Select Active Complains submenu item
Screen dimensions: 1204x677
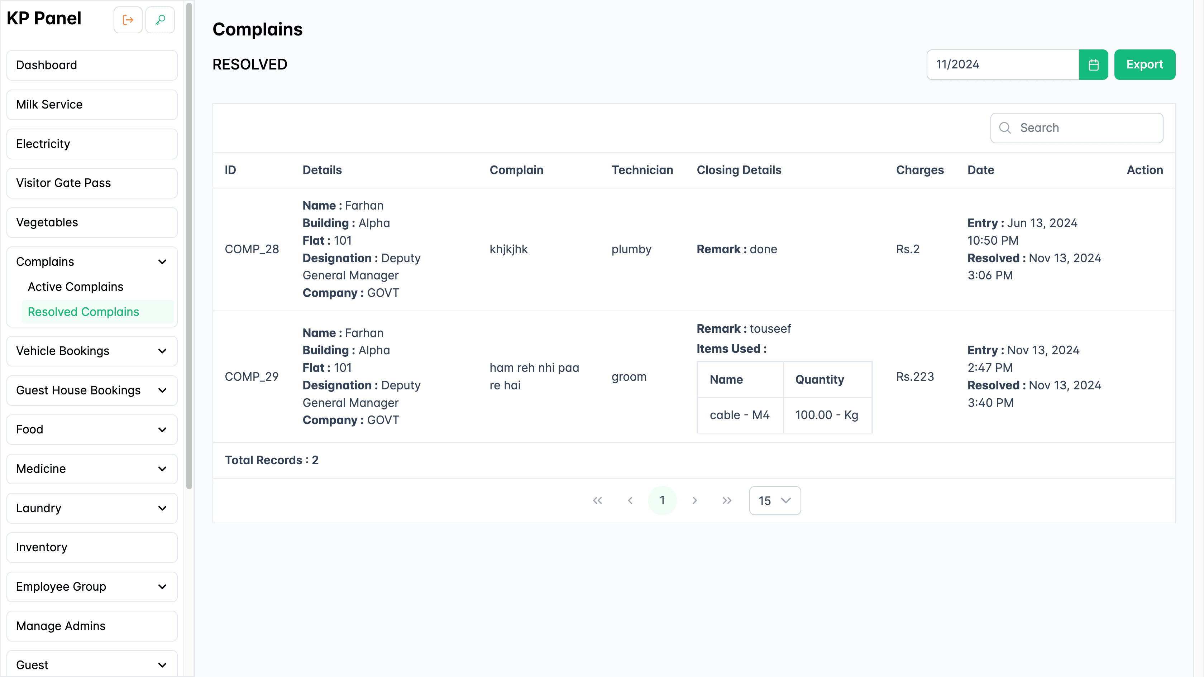(x=75, y=287)
